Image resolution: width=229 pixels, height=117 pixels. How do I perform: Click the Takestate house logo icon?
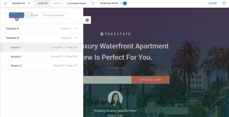[x=102, y=34]
